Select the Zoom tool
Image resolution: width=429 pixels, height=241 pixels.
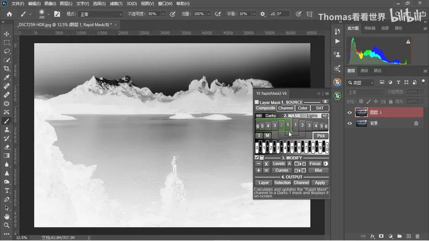[x=7, y=225]
